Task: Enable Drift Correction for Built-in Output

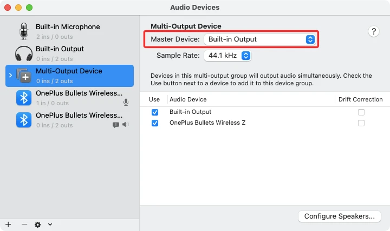Action: [x=361, y=112]
